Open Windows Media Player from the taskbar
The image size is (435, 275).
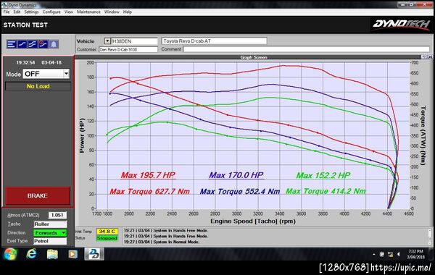(73, 254)
